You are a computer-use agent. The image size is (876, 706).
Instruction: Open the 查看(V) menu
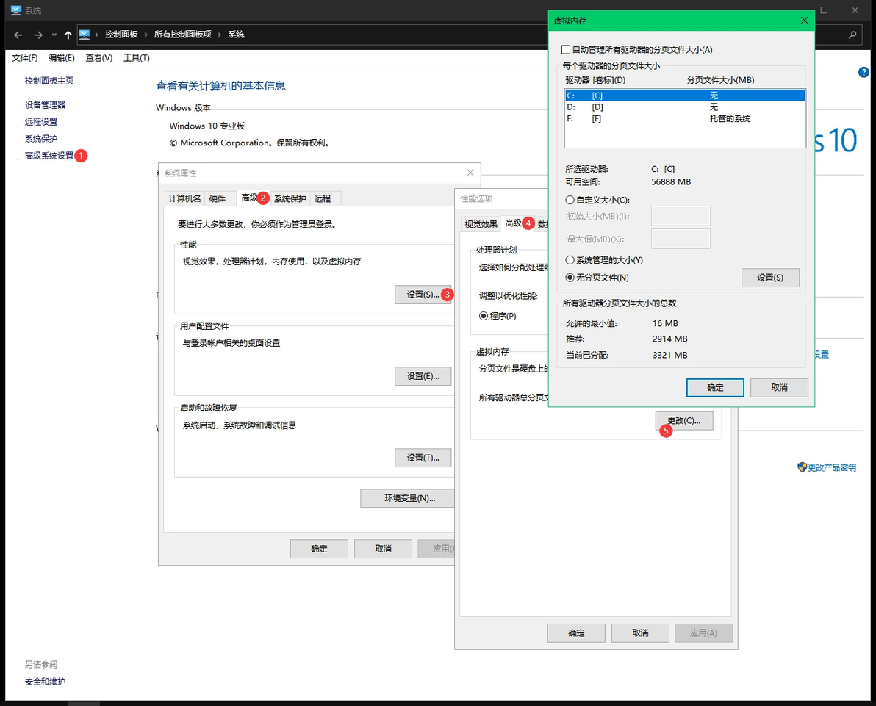pyautogui.click(x=99, y=57)
